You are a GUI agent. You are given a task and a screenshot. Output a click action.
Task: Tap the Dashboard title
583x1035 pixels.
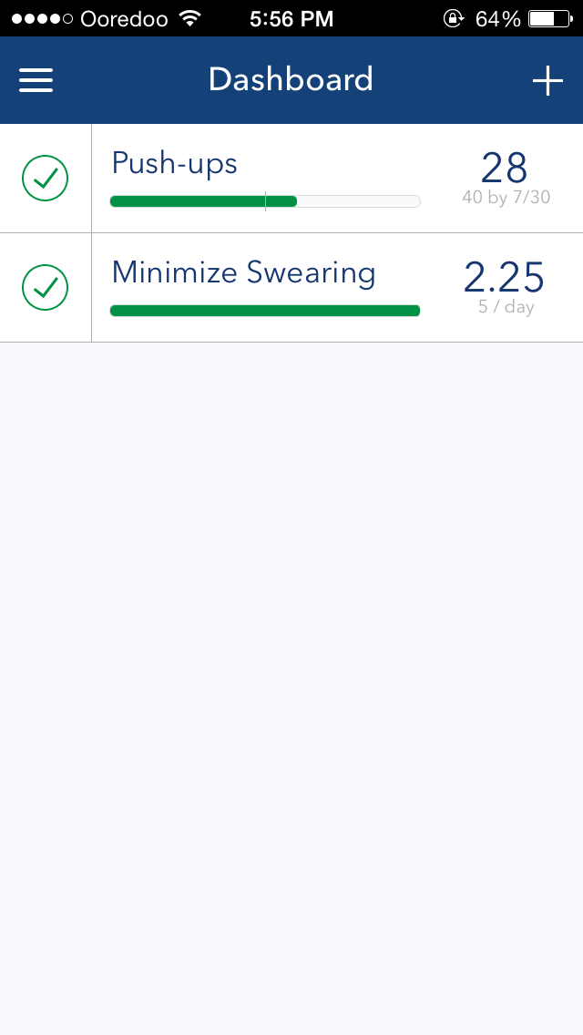[x=291, y=80]
